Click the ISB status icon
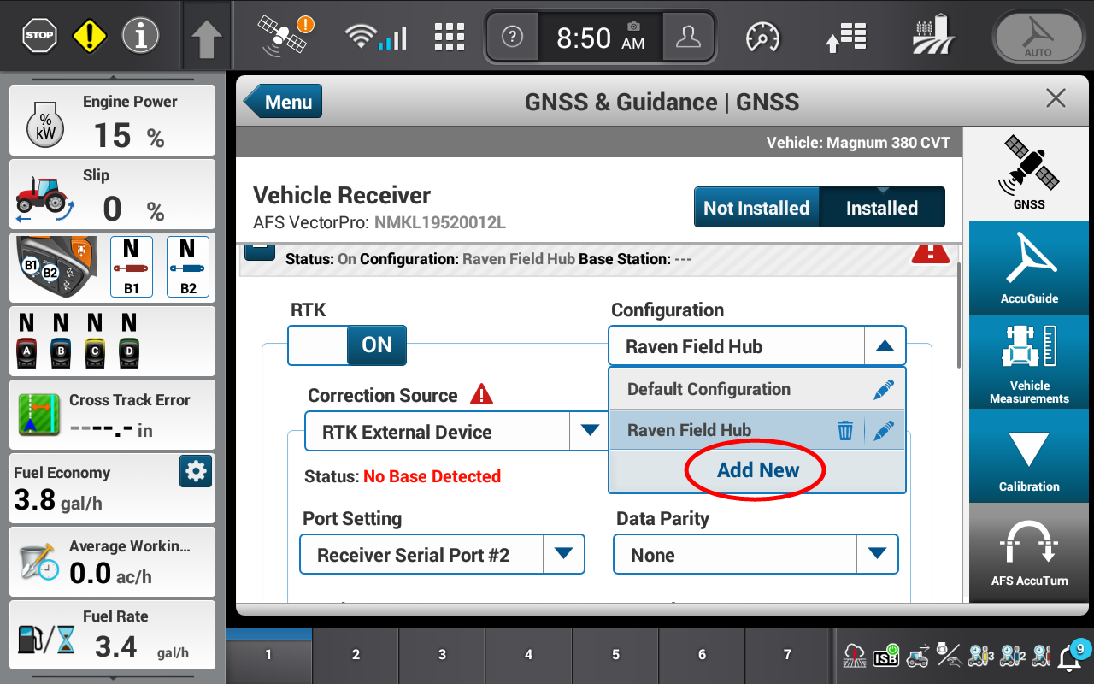This screenshot has height=684, width=1094. coord(885,656)
